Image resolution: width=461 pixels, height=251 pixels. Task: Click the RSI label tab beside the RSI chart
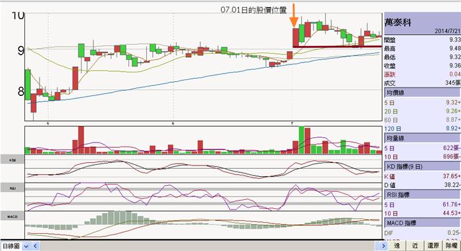[x=13, y=188]
